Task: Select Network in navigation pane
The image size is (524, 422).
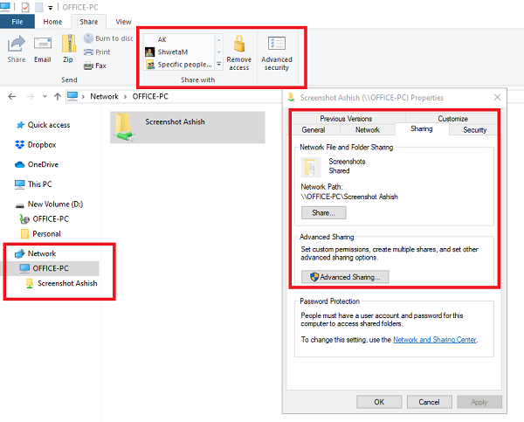Action: (x=36, y=253)
